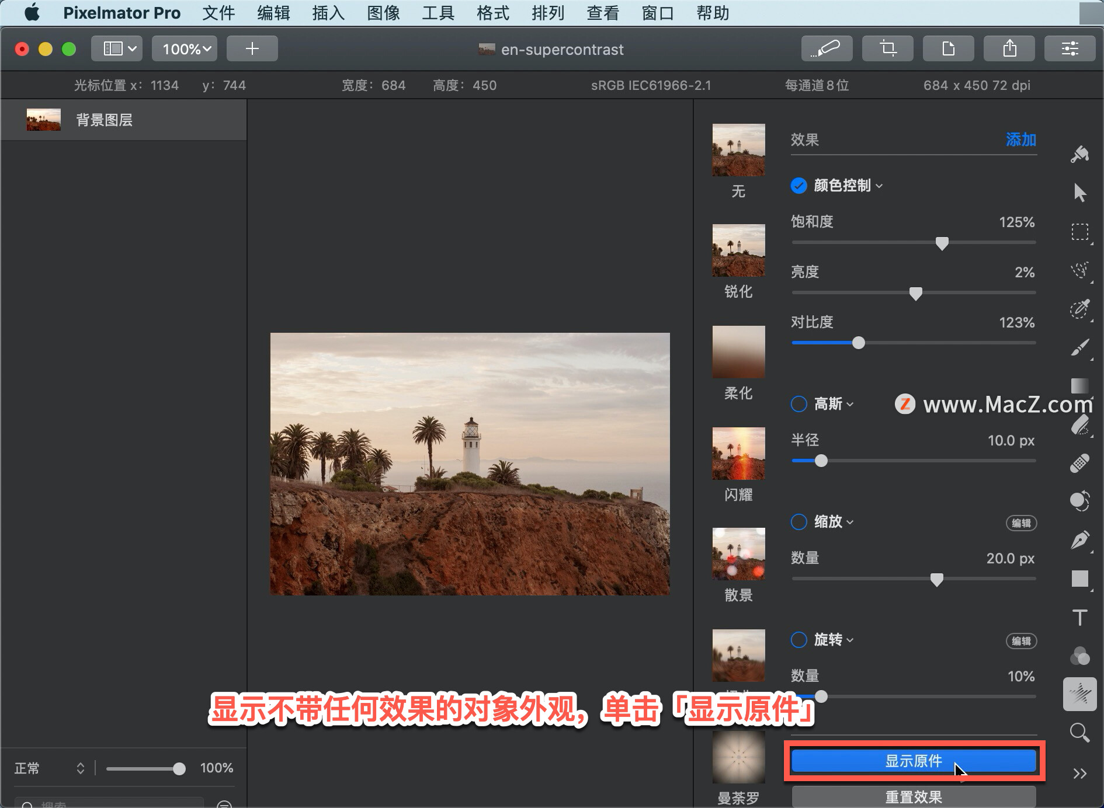The width and height of the screenshot is (1104, 808).
Task: Expand more tools with double chevron
Action: tap(1079, 774)
